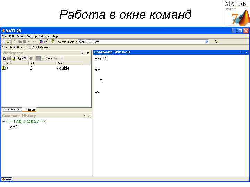Close the Command Window panel

pos(246,52)
